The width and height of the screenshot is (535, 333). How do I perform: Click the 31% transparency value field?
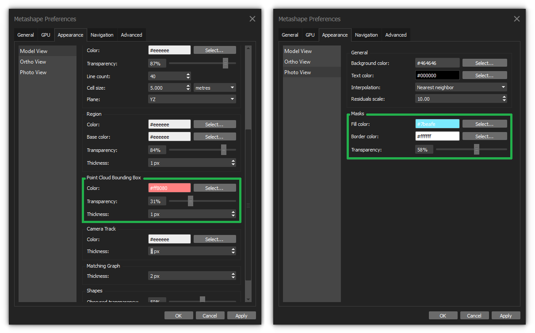click(157, 201)
